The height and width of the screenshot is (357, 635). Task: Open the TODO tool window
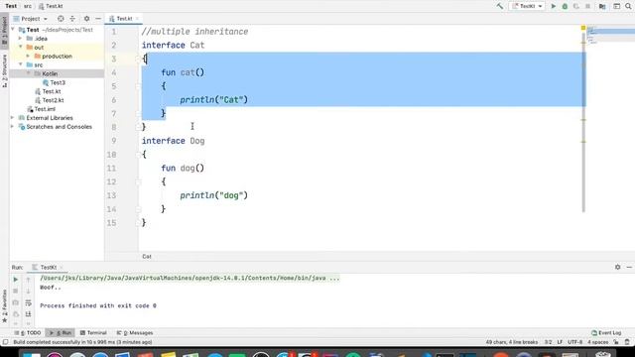click(x=29, y=333)
